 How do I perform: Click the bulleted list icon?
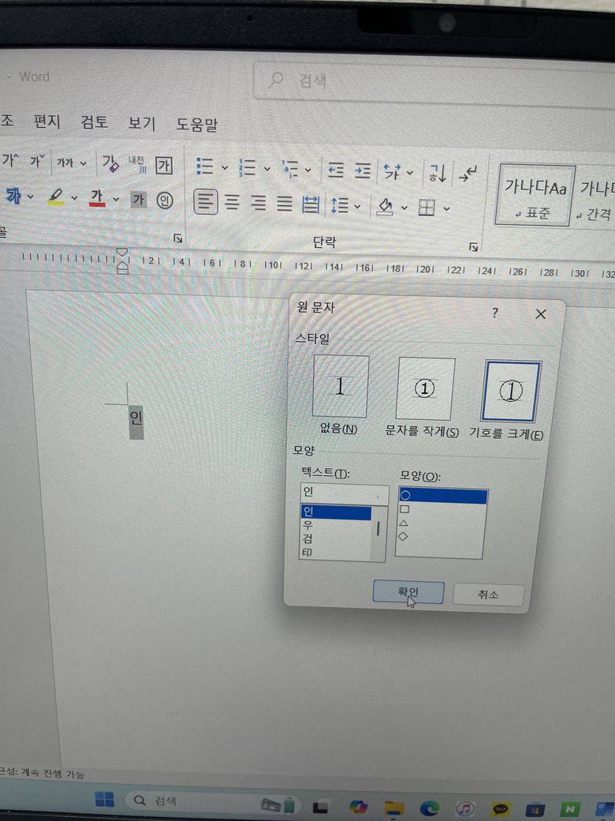(x=205, y=167)
